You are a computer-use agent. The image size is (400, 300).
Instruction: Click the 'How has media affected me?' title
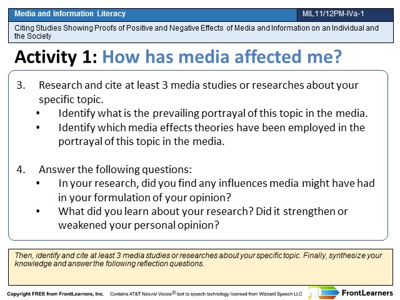[x=222, y=57]
